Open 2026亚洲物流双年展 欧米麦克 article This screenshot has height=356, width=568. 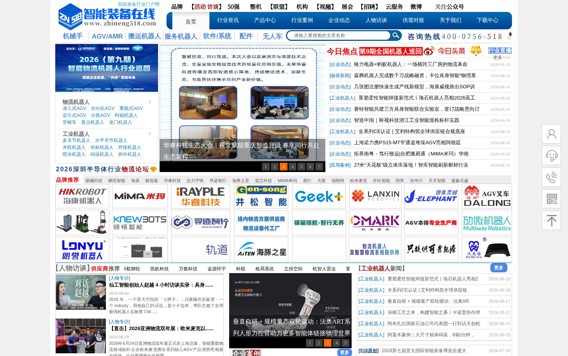pos(161,329)
